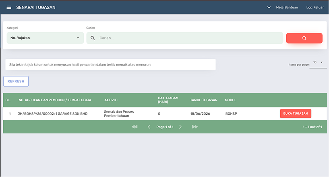Click the red search button

tap(304, 38)
